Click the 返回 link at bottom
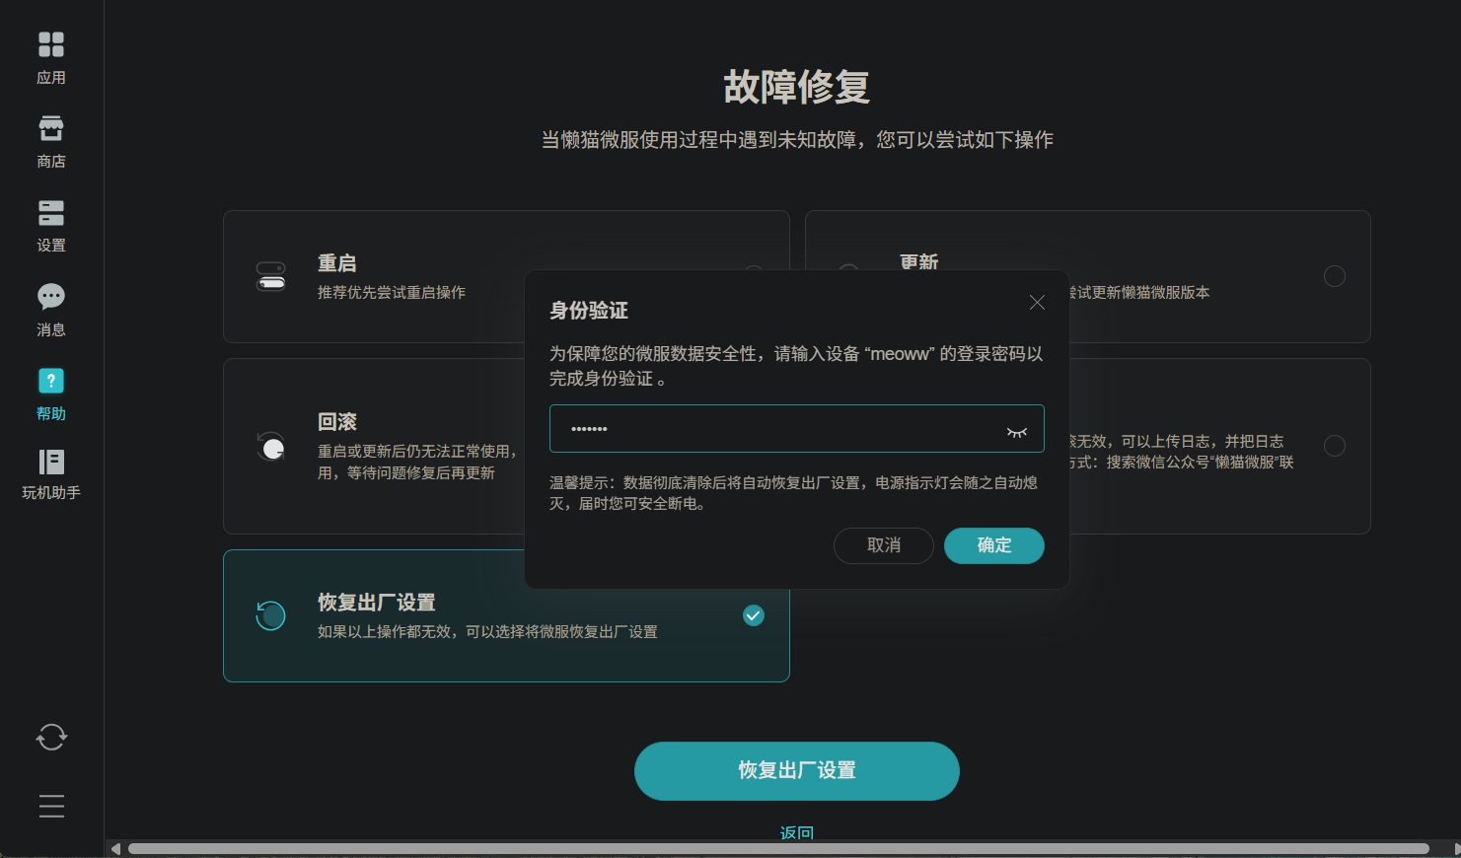The image size is (1461, 858). [x=797, y=832]
